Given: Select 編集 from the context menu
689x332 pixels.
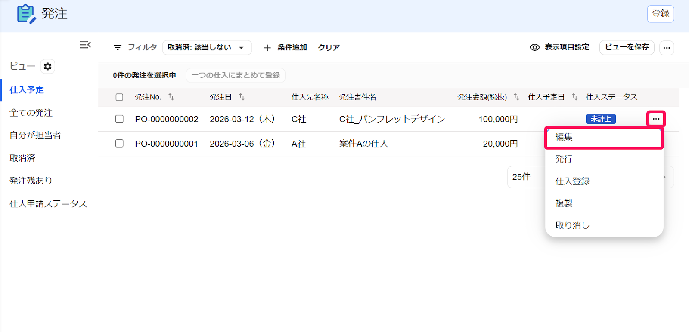Looking at the screenshot, I should [x=604, y=137].
